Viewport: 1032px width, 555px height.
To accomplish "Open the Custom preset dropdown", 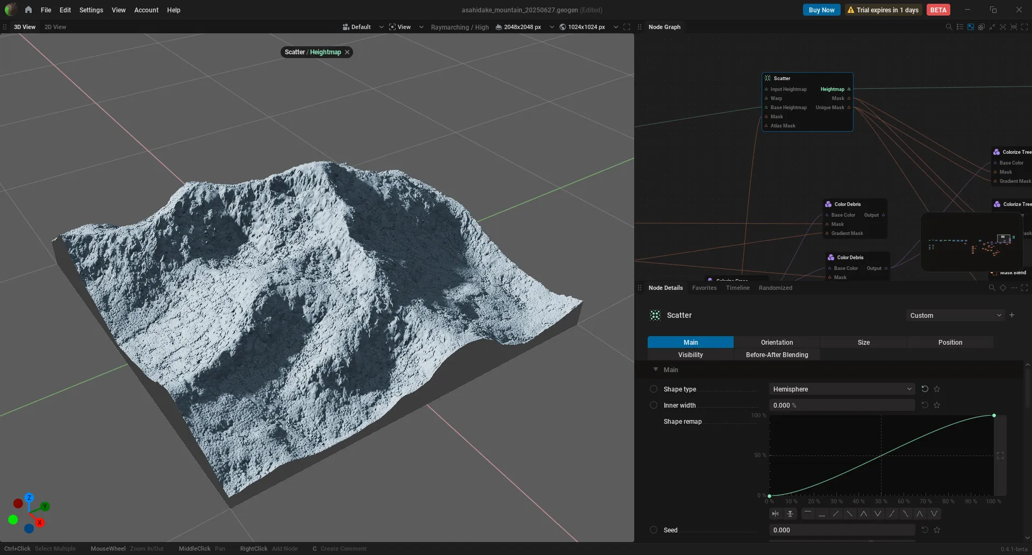I will (955, 315).
